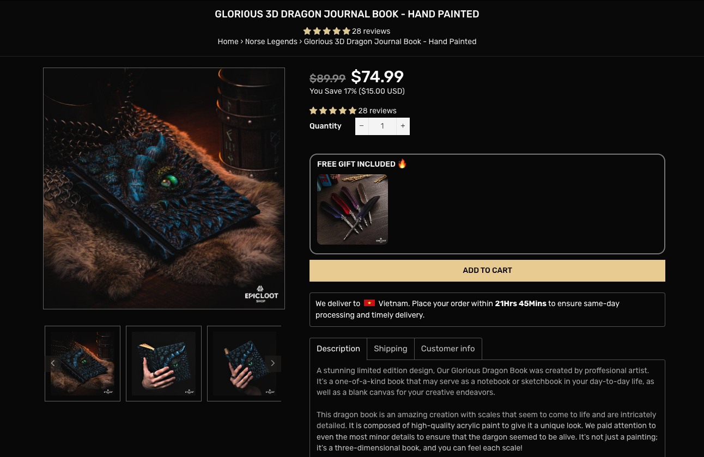Screen dimensions: 704x457
Task: Add the dragon journal to cart
Action: [x=487, y=270]
